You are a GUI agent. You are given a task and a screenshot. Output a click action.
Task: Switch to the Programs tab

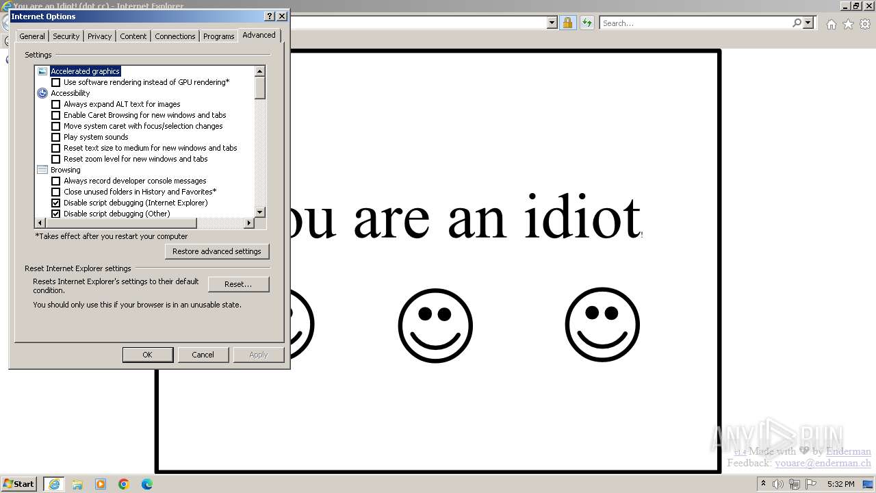(219, 36)
